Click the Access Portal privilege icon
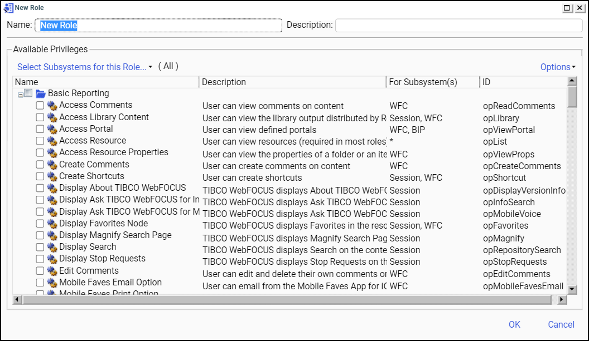The width and height of the screenshot is (589, 341). 52,129
